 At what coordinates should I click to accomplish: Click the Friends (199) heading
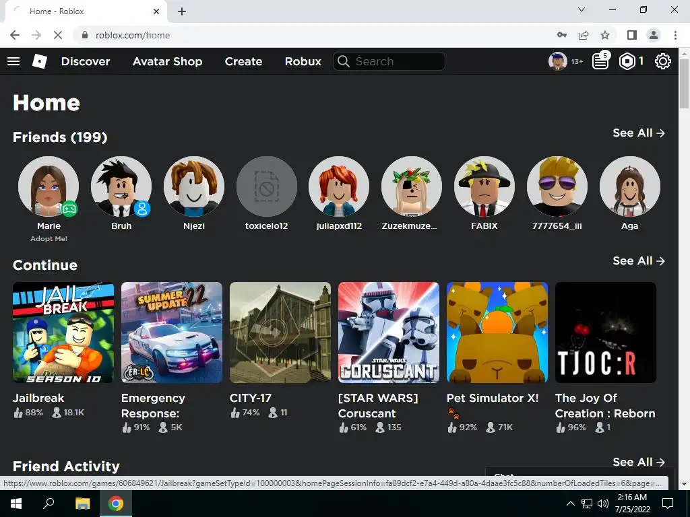tap(60, 137)
